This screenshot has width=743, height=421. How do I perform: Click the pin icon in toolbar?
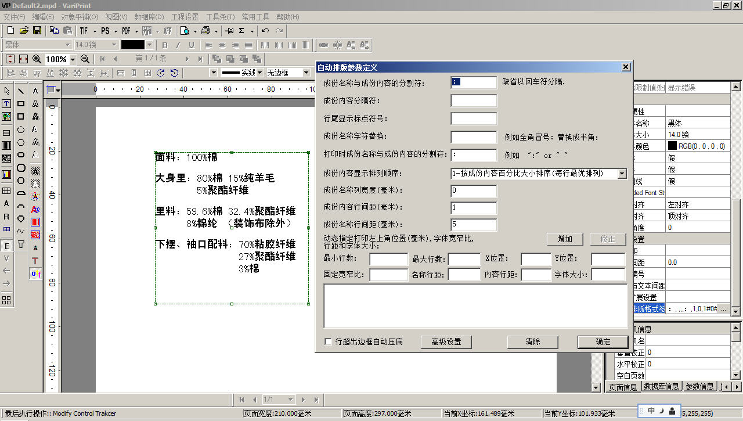230,31
